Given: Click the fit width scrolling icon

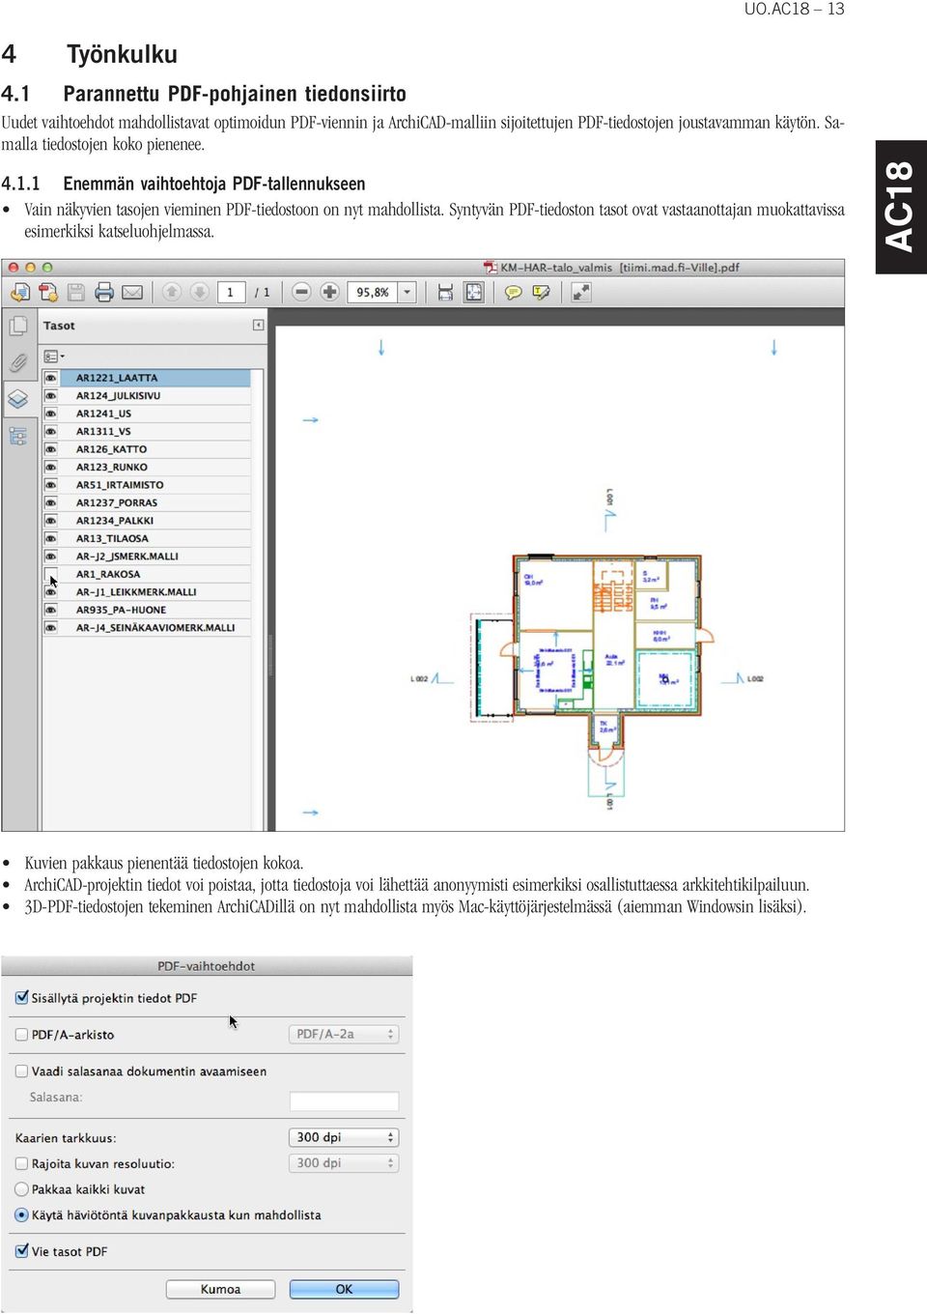Looking at the screenshot, I should (x=445, y=292).
